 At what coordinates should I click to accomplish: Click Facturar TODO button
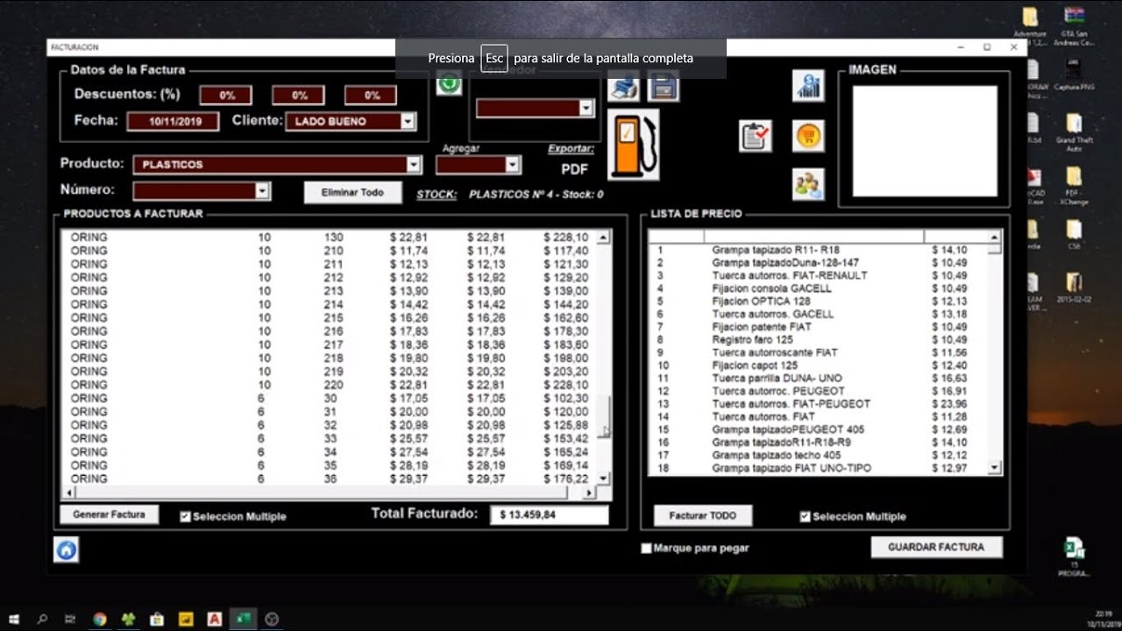point(703,515)
